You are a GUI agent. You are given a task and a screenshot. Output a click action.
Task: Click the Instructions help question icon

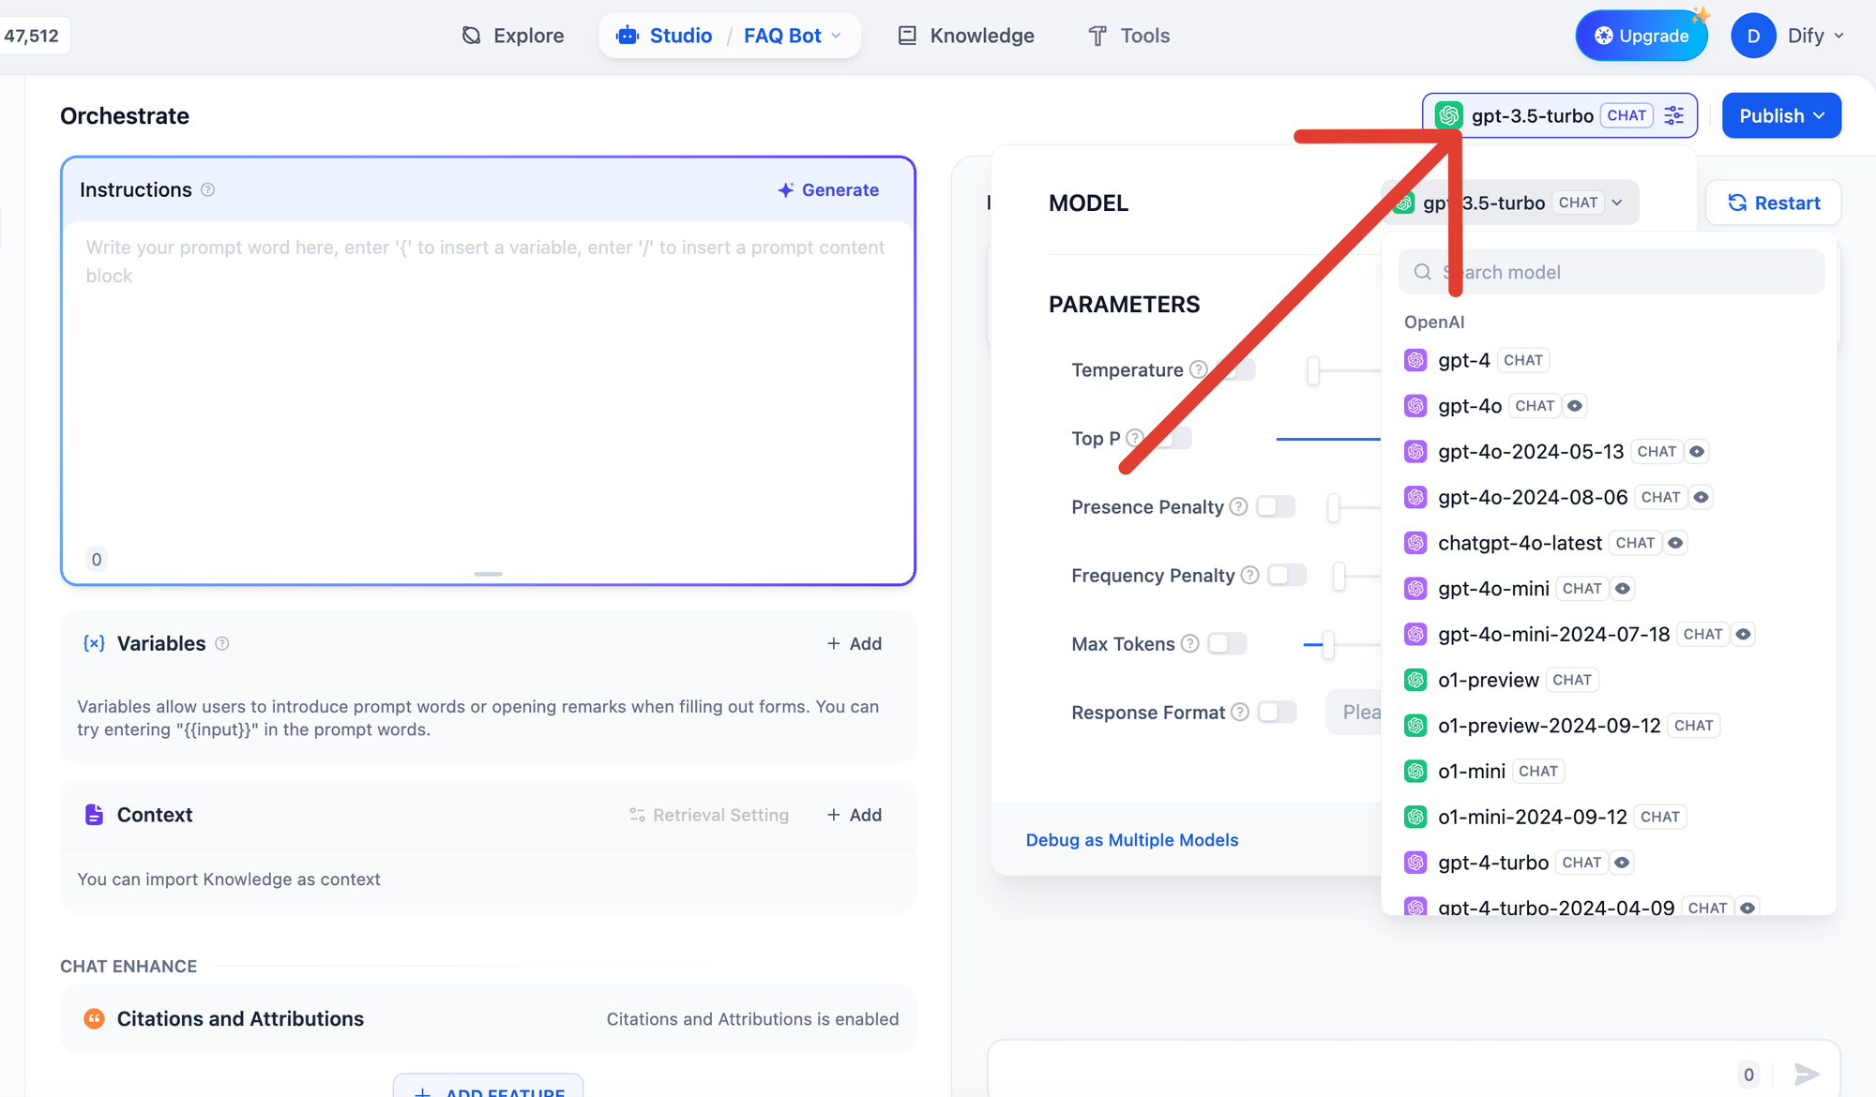208,190
